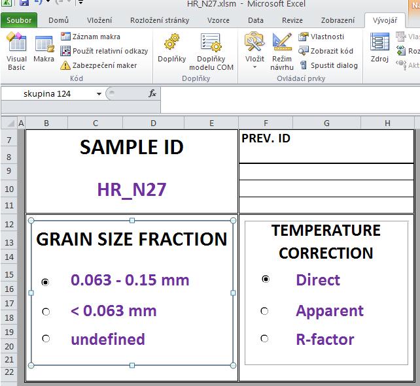This screenshot has width=420, height=386.
Task: Click the Zdroj XML source icon
Action: (379, 49)
